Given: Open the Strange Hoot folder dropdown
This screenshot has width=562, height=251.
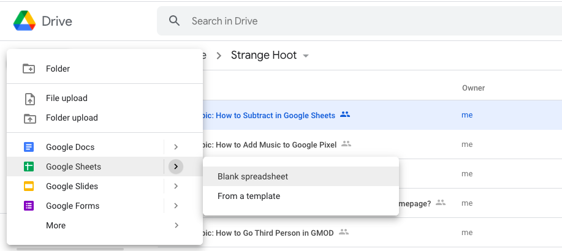Looking at the screenshot, I should tap(306, 56).
